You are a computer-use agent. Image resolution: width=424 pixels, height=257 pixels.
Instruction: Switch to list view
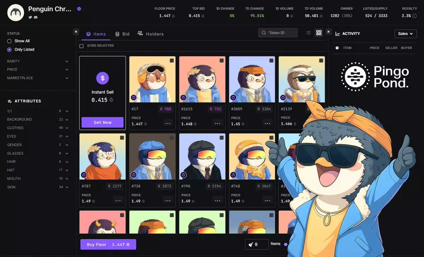(x=308, y=33)
